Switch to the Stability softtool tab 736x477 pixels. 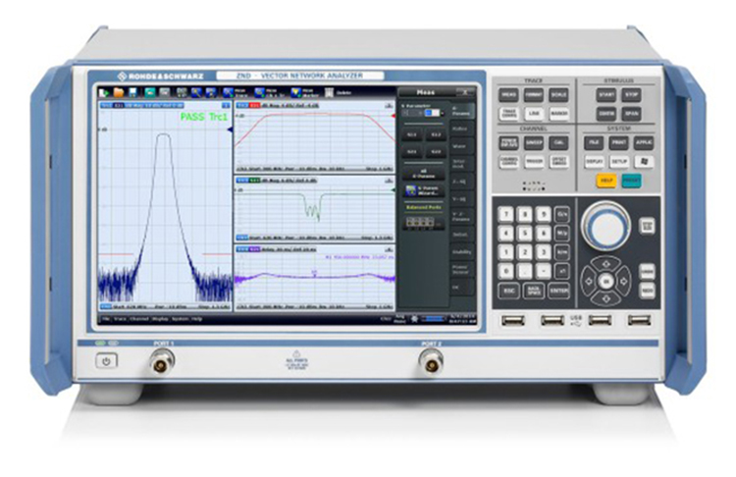click(461, 252)
